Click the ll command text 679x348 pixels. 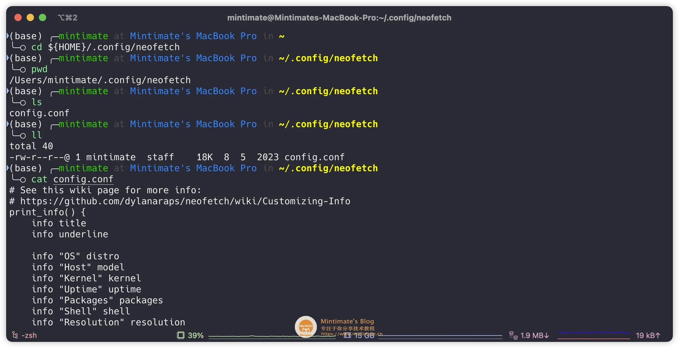coord(37,135)
